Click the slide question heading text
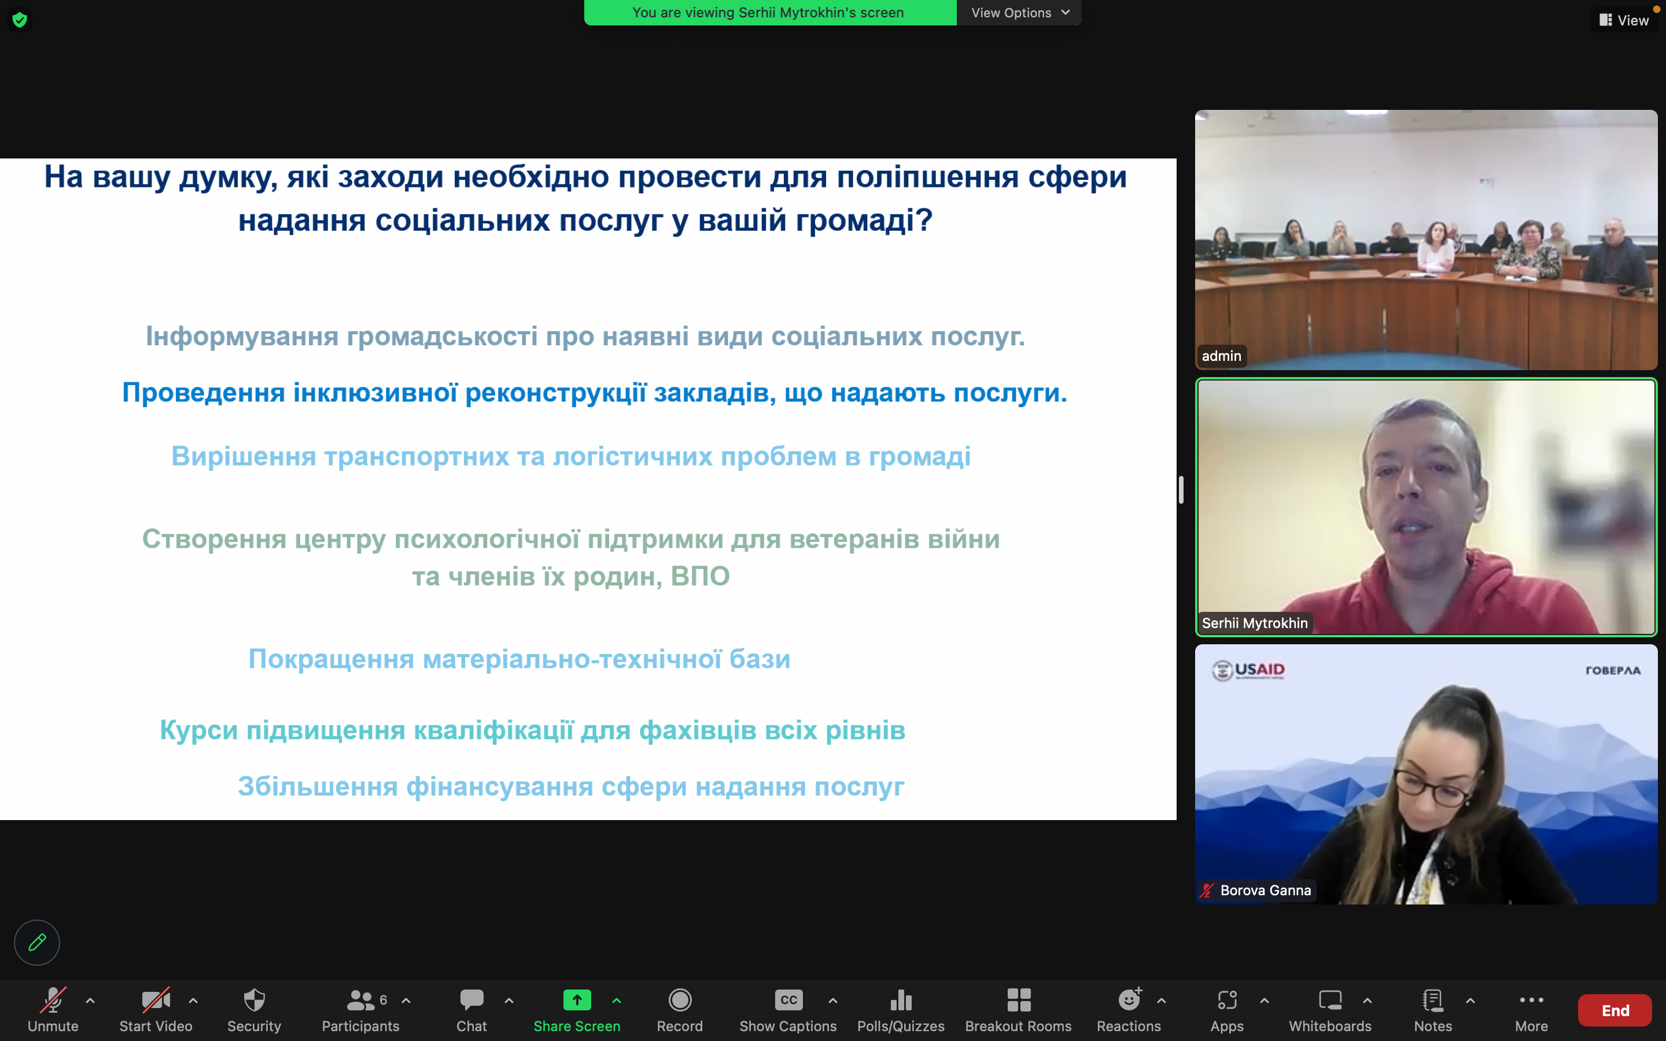 click(586, 198)
